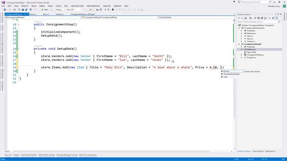
Task: Open the TOOLS menu
Action: tap(58, 6)
